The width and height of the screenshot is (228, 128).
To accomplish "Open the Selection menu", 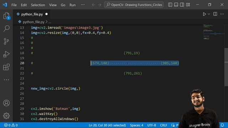I will (x=38, y=5).
